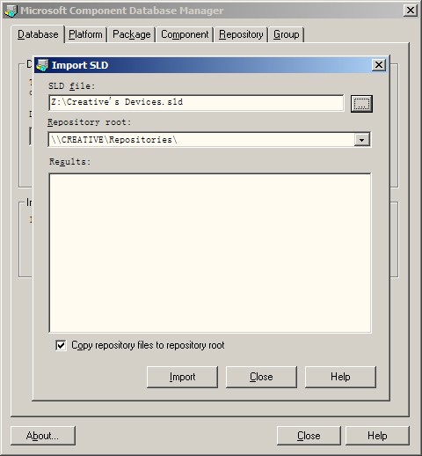Toggle Copy repository files to repository root
Screen dimensions: 422x456
tap(61, 345)
